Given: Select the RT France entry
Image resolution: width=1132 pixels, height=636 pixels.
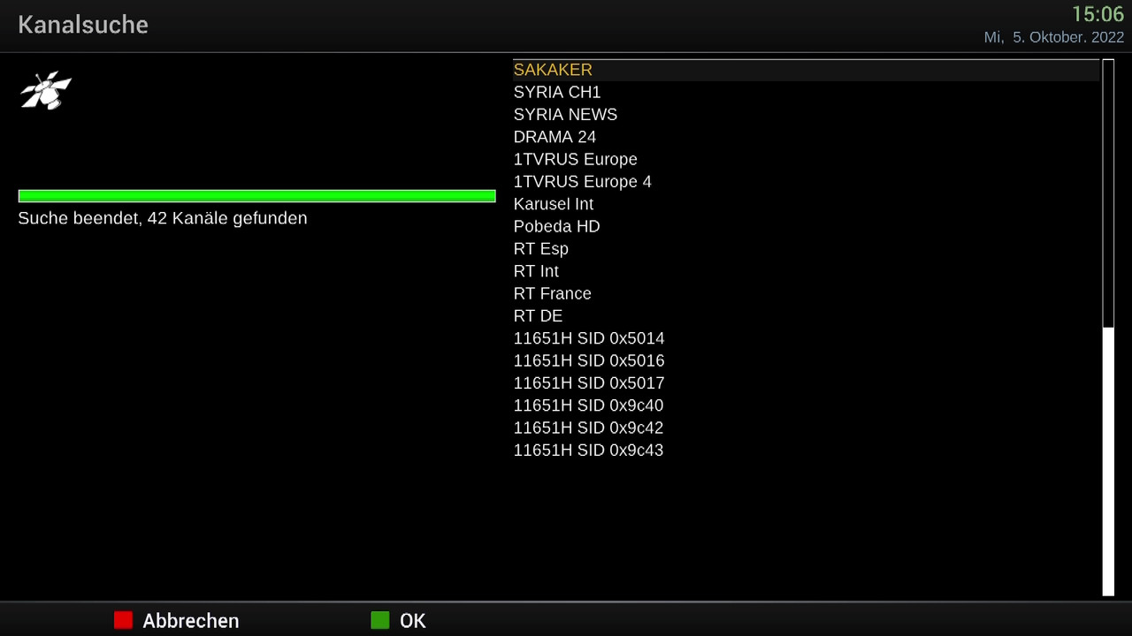Looking at the screenshot, I should coord(806,293).
